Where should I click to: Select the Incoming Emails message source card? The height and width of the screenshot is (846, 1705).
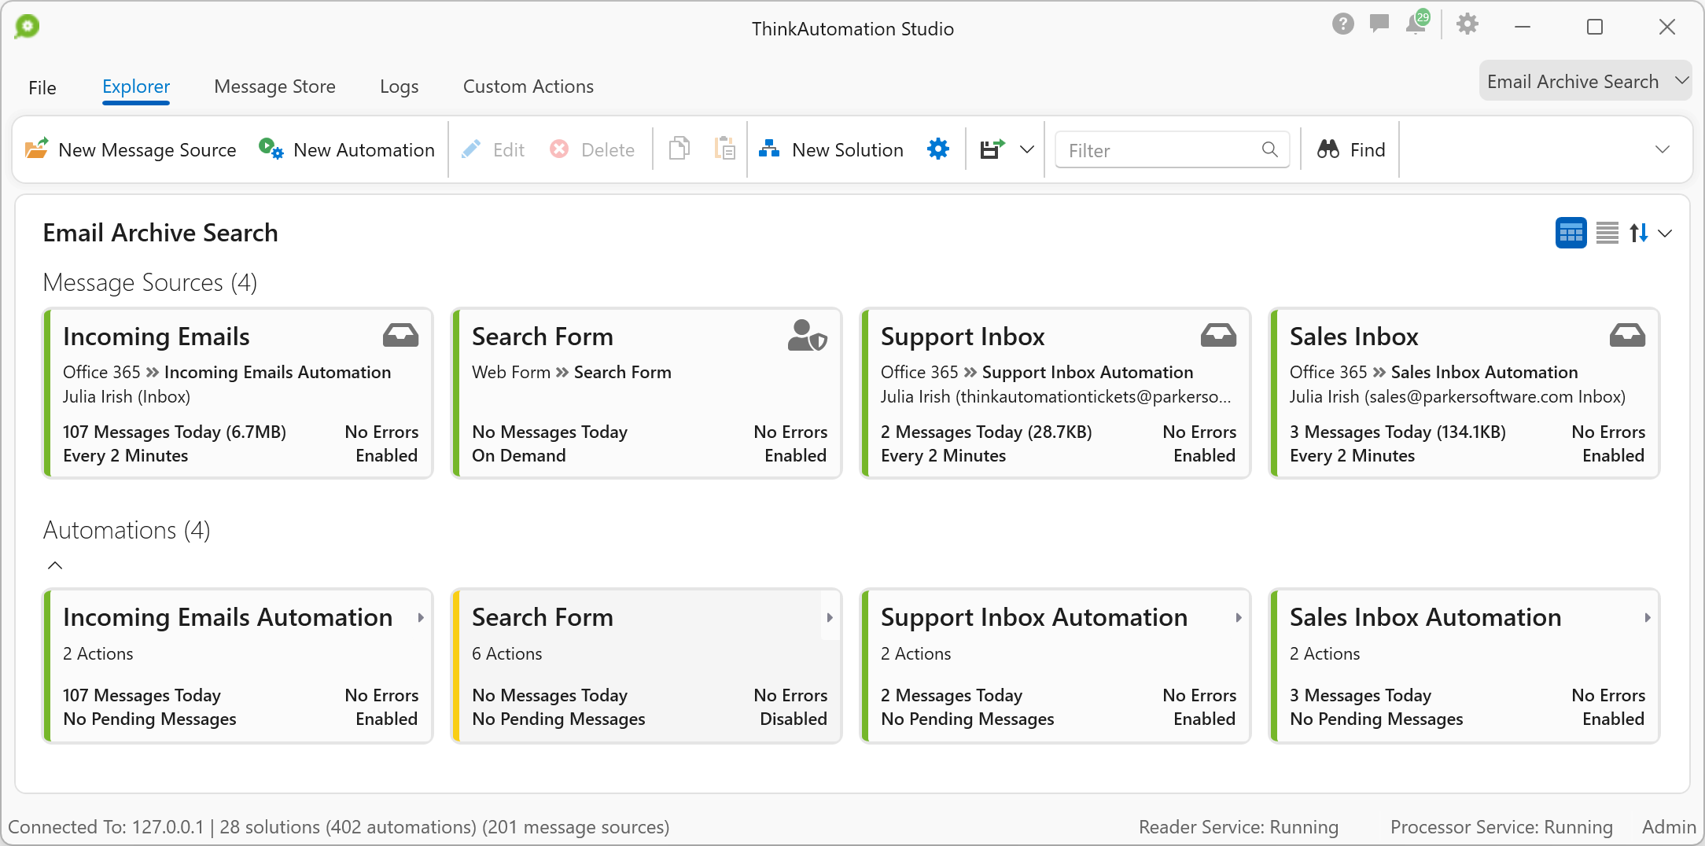[238, 393]
